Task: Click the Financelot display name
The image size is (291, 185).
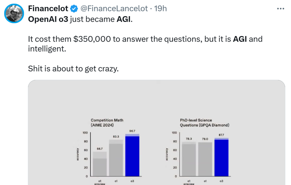Action: tap(48, 9)
